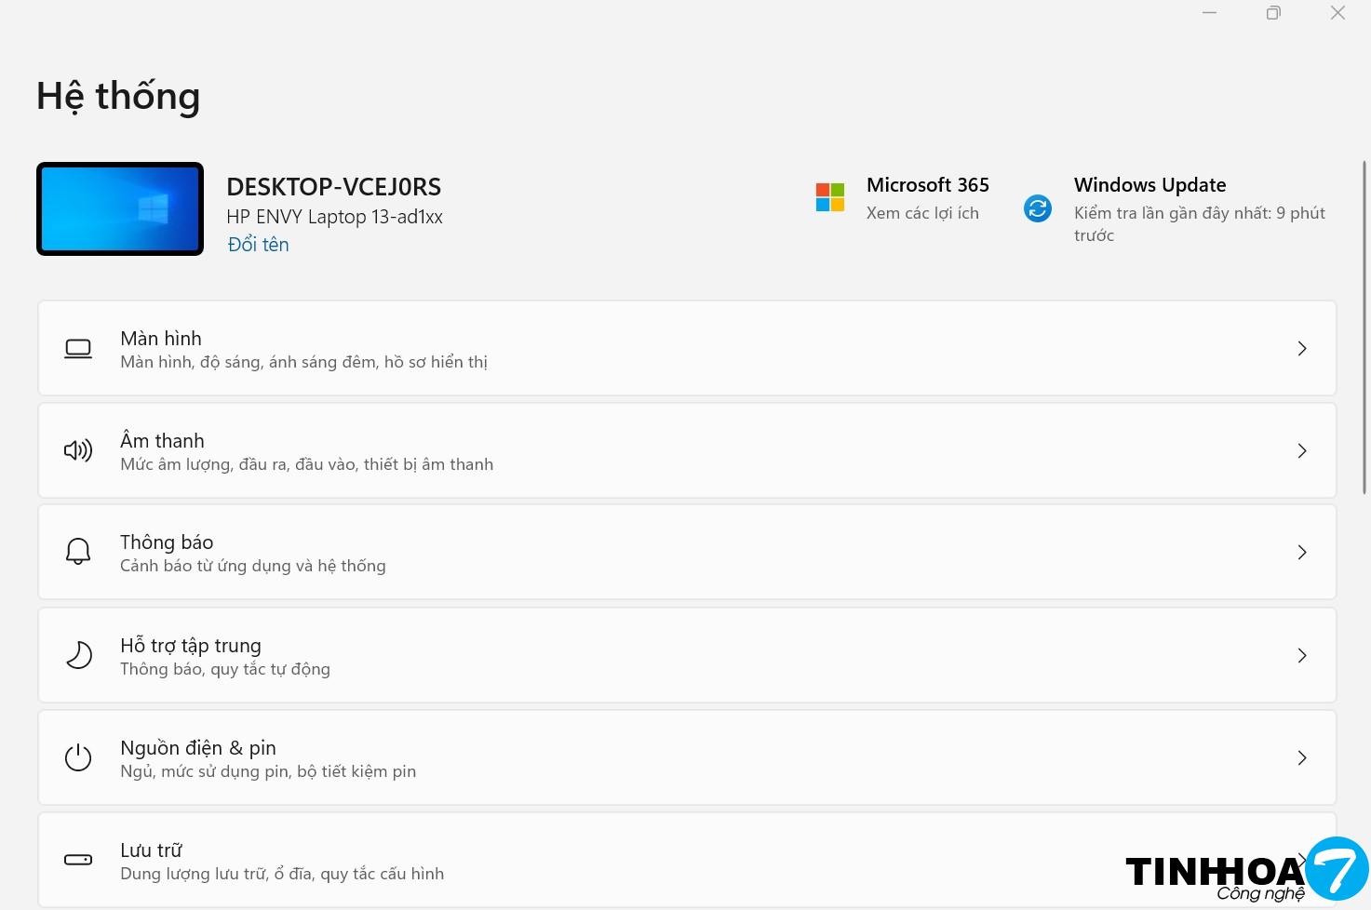Expand Màn hình using its right chevron
The image size is (1371, 910).
click(1302, 349)
